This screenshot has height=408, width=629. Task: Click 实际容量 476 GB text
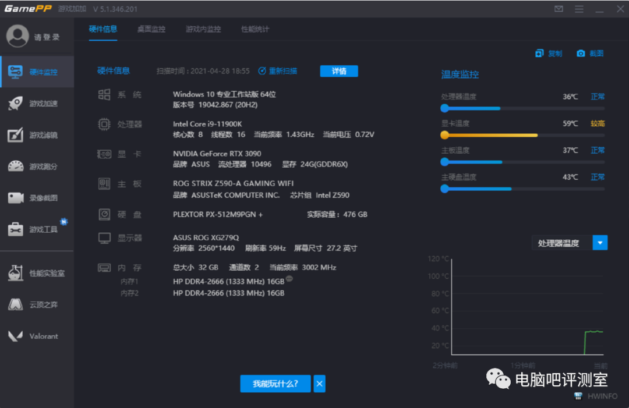pos(337,214)
